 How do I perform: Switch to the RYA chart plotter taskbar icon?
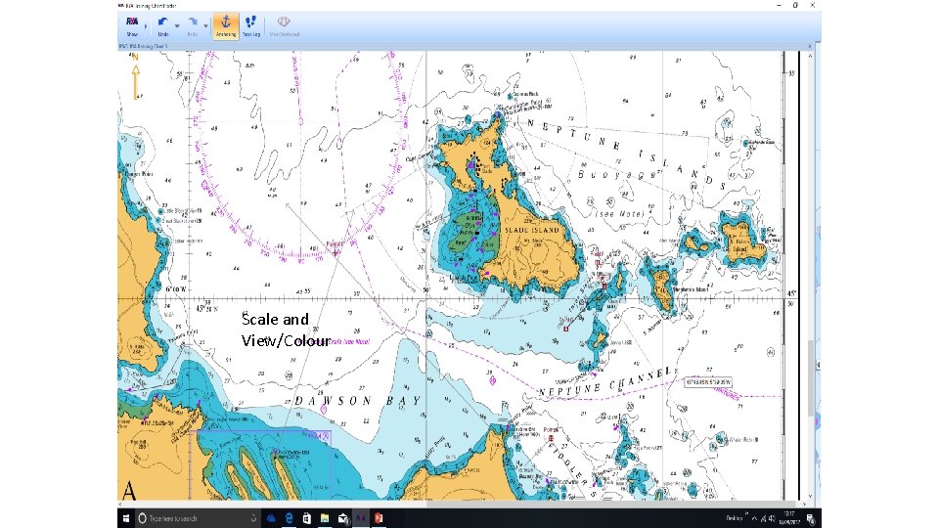tap(361, 518)
